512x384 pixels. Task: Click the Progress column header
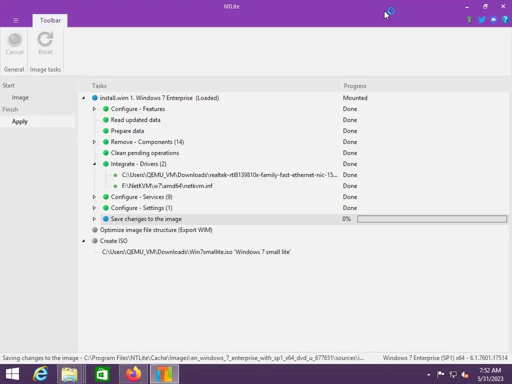[424, 86]
